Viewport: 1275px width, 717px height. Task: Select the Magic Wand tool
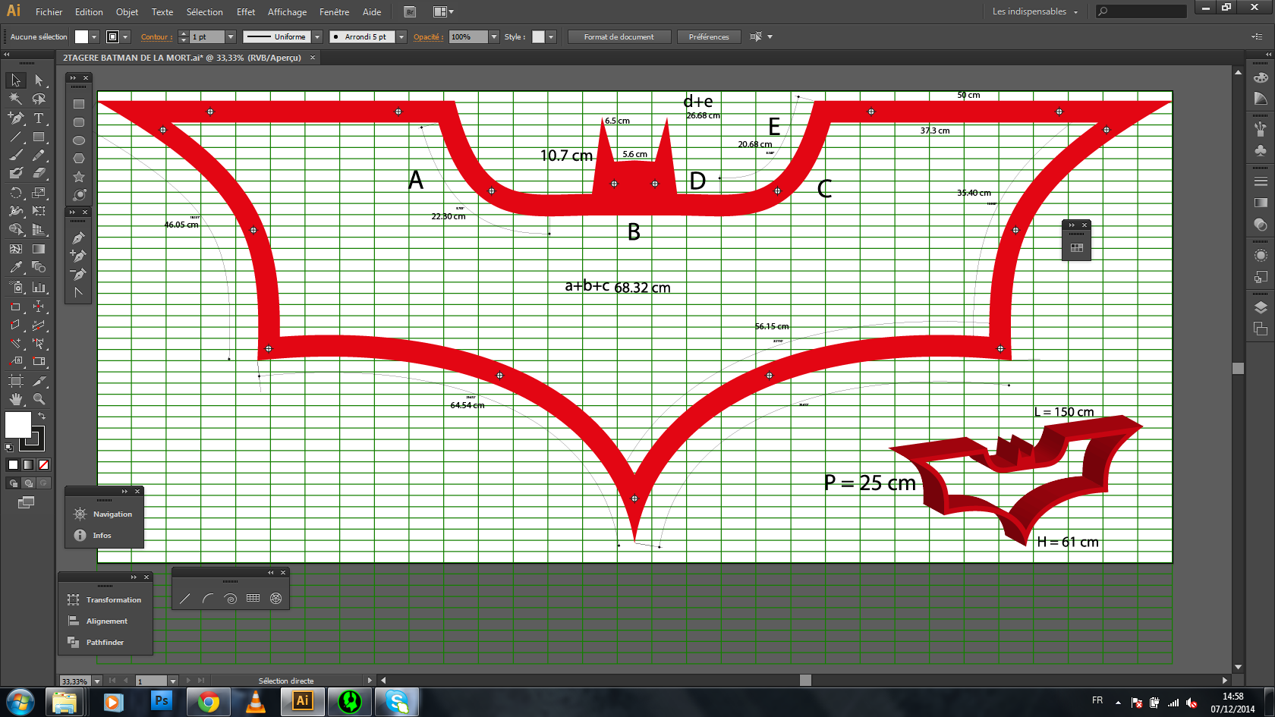click(x=16, y=99)
